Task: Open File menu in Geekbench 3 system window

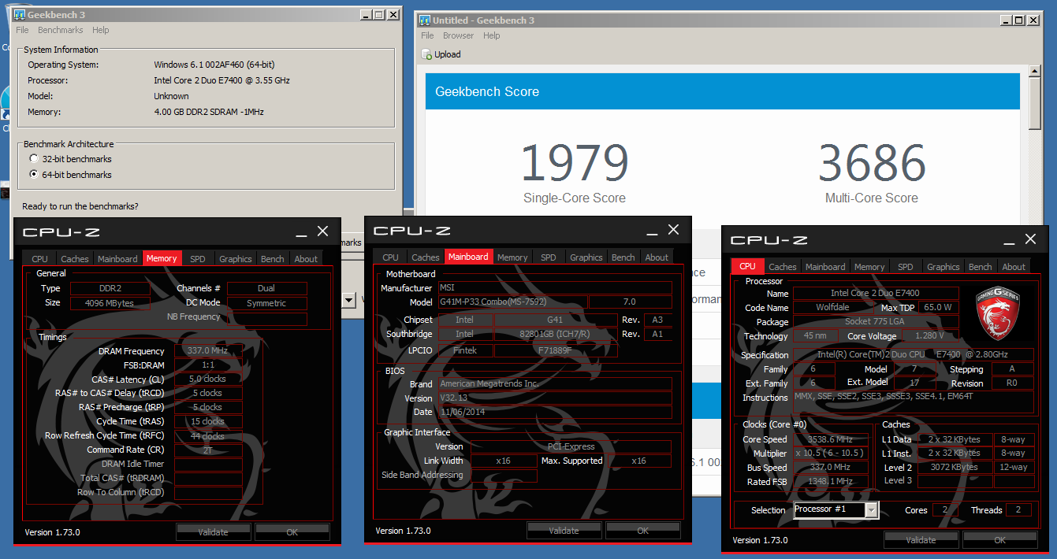Action: point(22,30)
